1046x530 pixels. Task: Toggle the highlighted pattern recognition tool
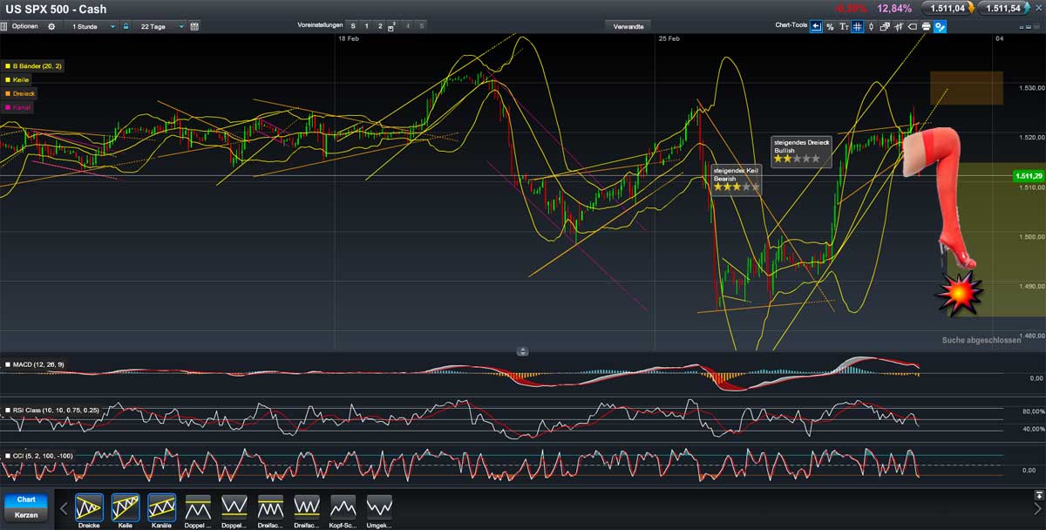coord(941,27)
